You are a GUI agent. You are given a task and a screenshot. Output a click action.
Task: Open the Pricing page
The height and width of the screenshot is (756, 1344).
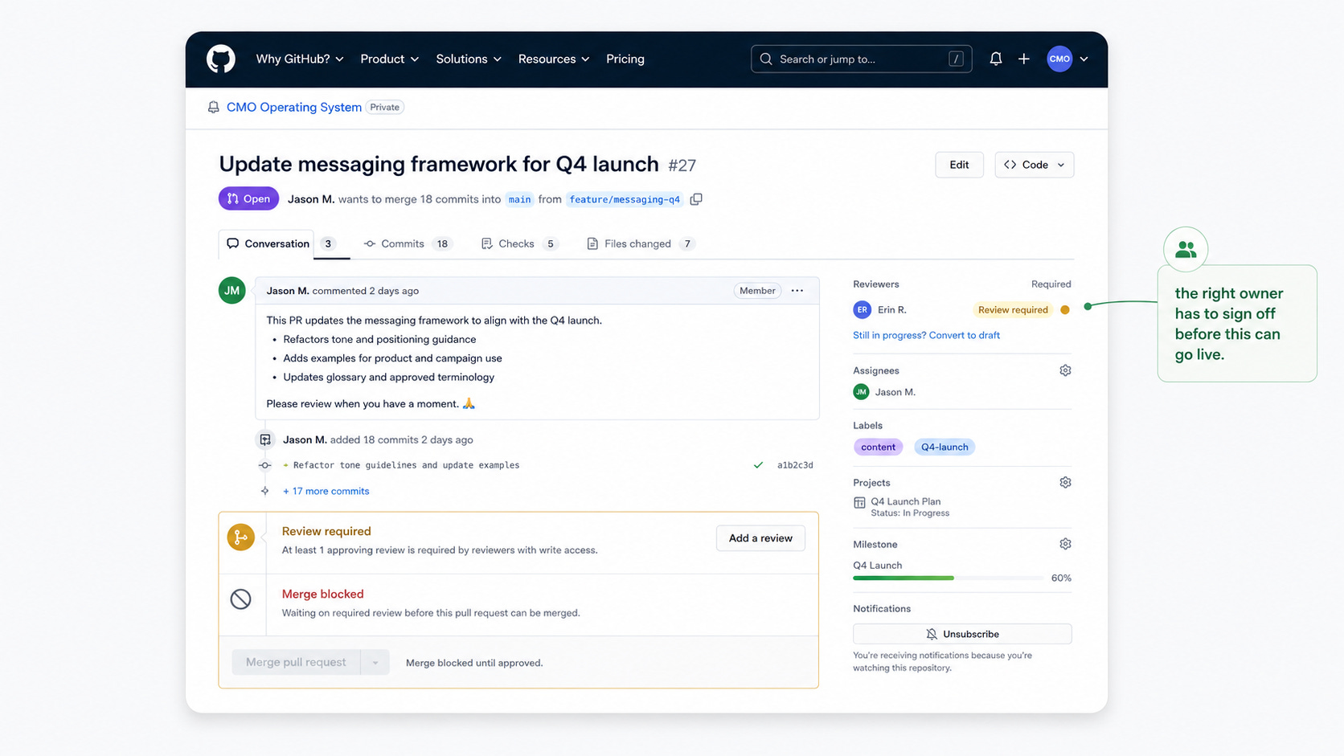(x=625, y=59)
